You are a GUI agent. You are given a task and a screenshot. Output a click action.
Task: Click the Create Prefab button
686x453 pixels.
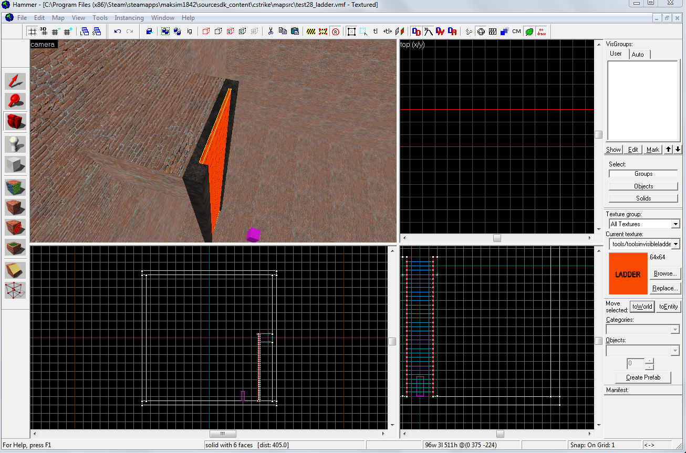(643, 377)
